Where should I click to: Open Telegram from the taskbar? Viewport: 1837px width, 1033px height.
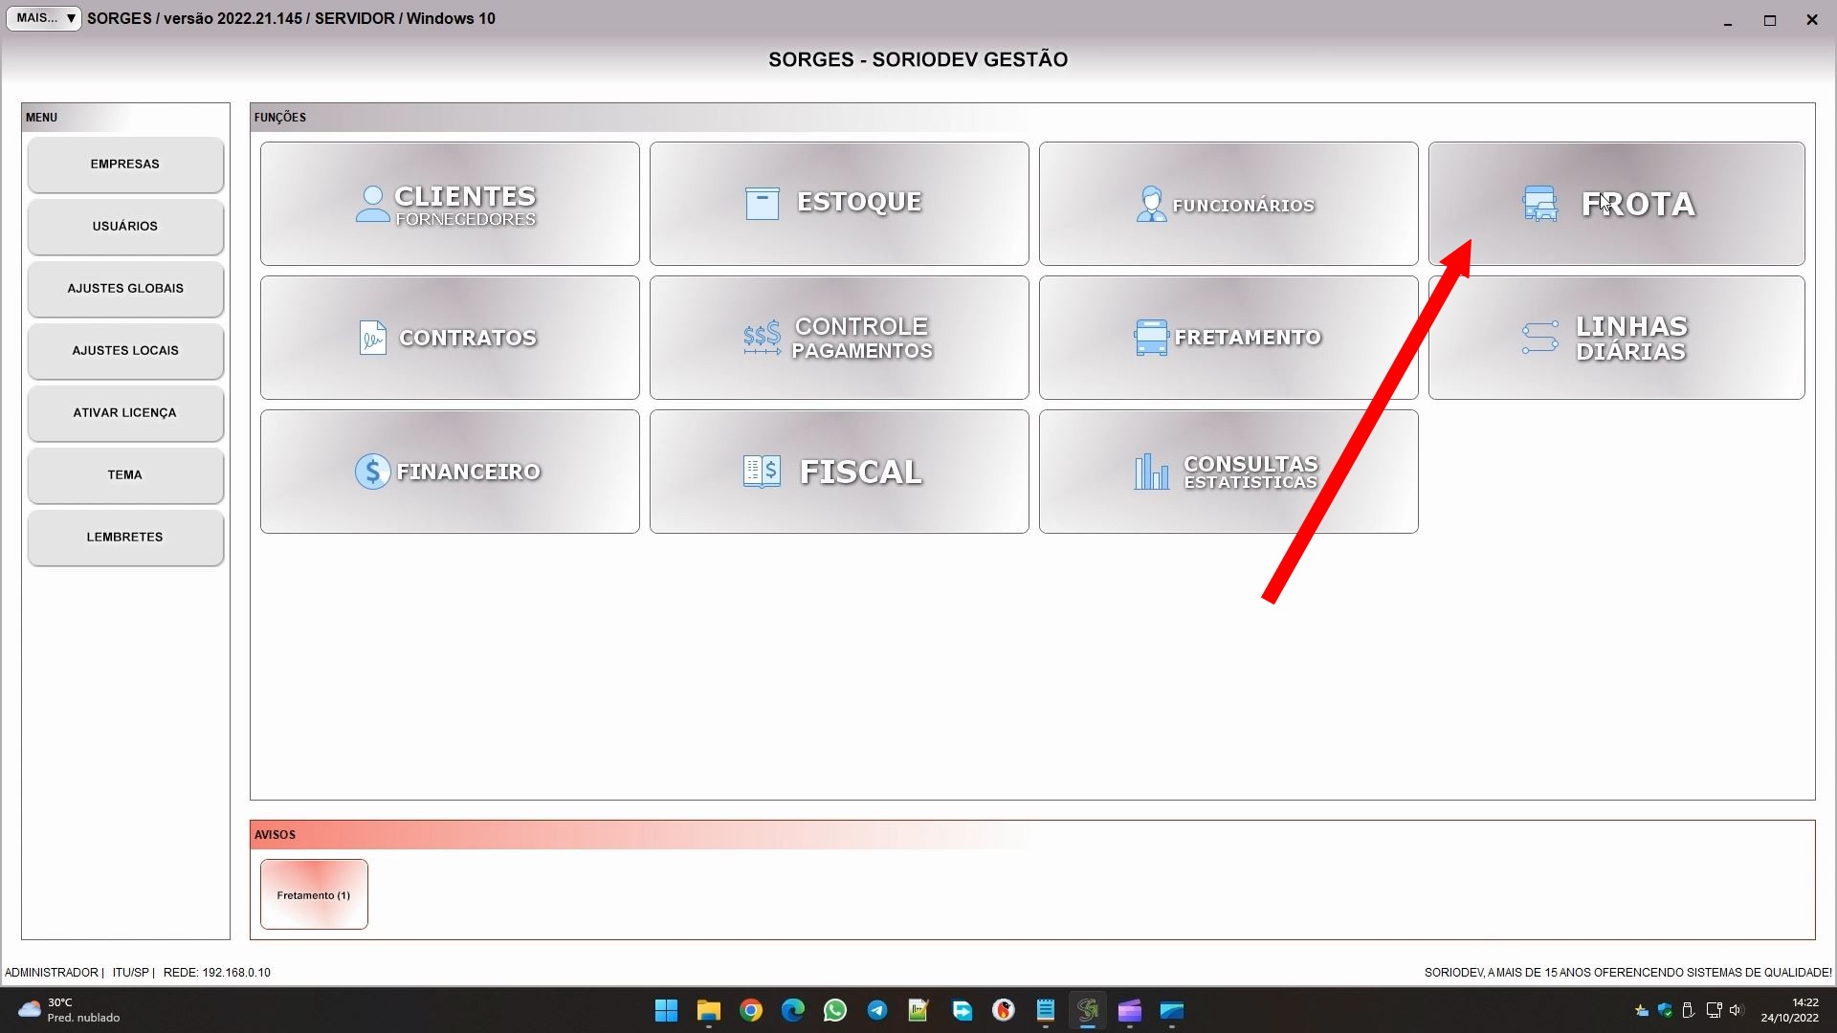pyautogui.click(x=877, y=1010)
